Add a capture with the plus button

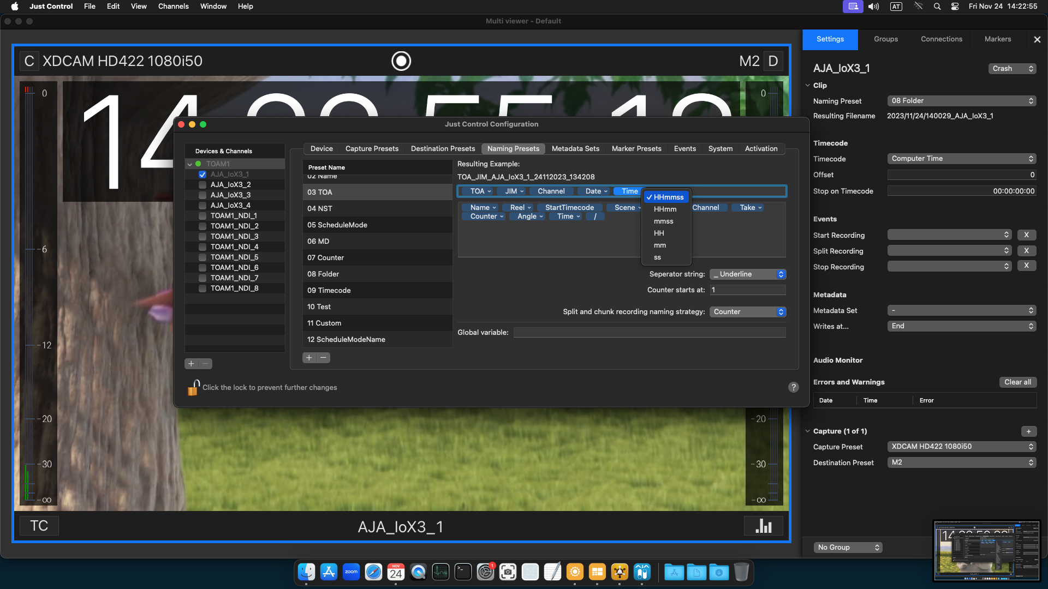(1028, 431)
